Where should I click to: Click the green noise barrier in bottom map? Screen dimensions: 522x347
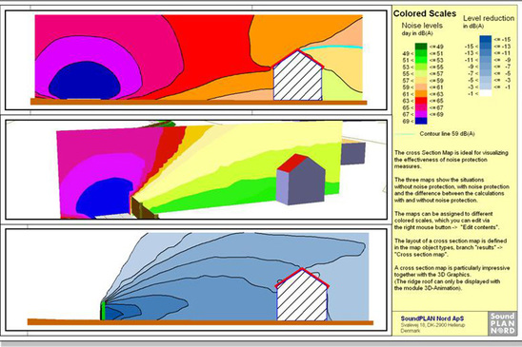(103, 311)
